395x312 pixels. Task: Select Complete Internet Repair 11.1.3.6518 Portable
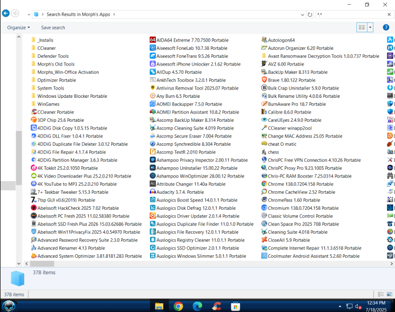311,248
